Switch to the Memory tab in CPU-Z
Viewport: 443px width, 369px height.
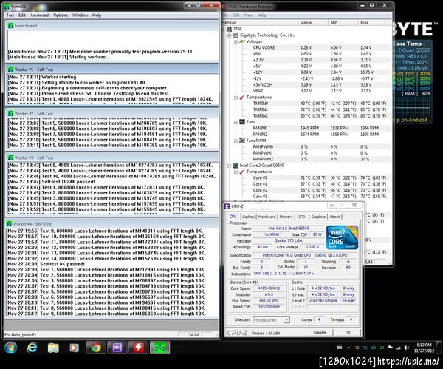(286, 217)
